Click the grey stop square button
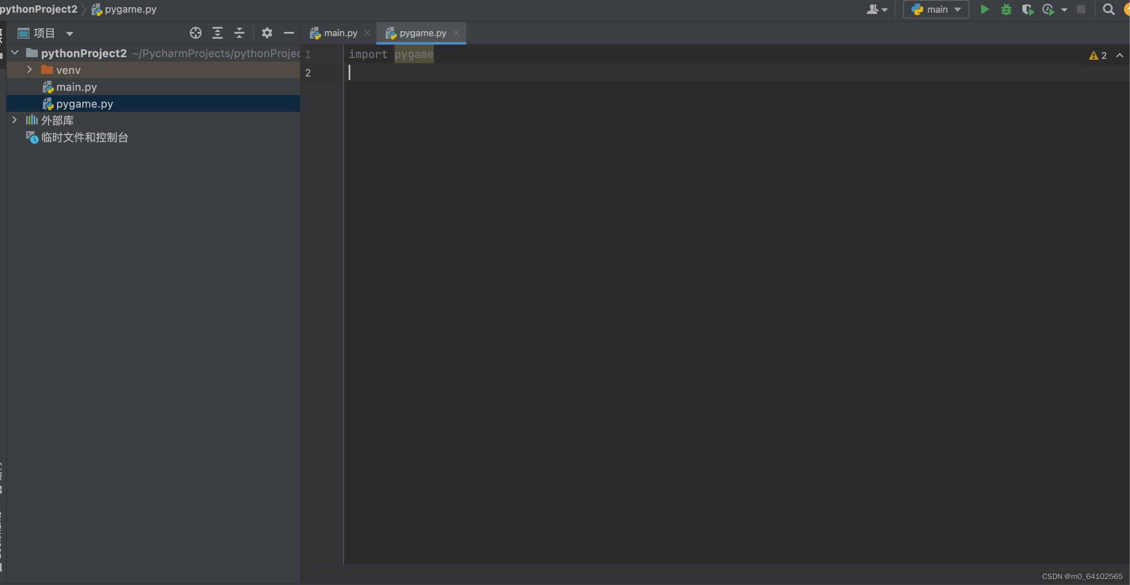Screen dimensions: 1130x585 (x=1081, y=10)
